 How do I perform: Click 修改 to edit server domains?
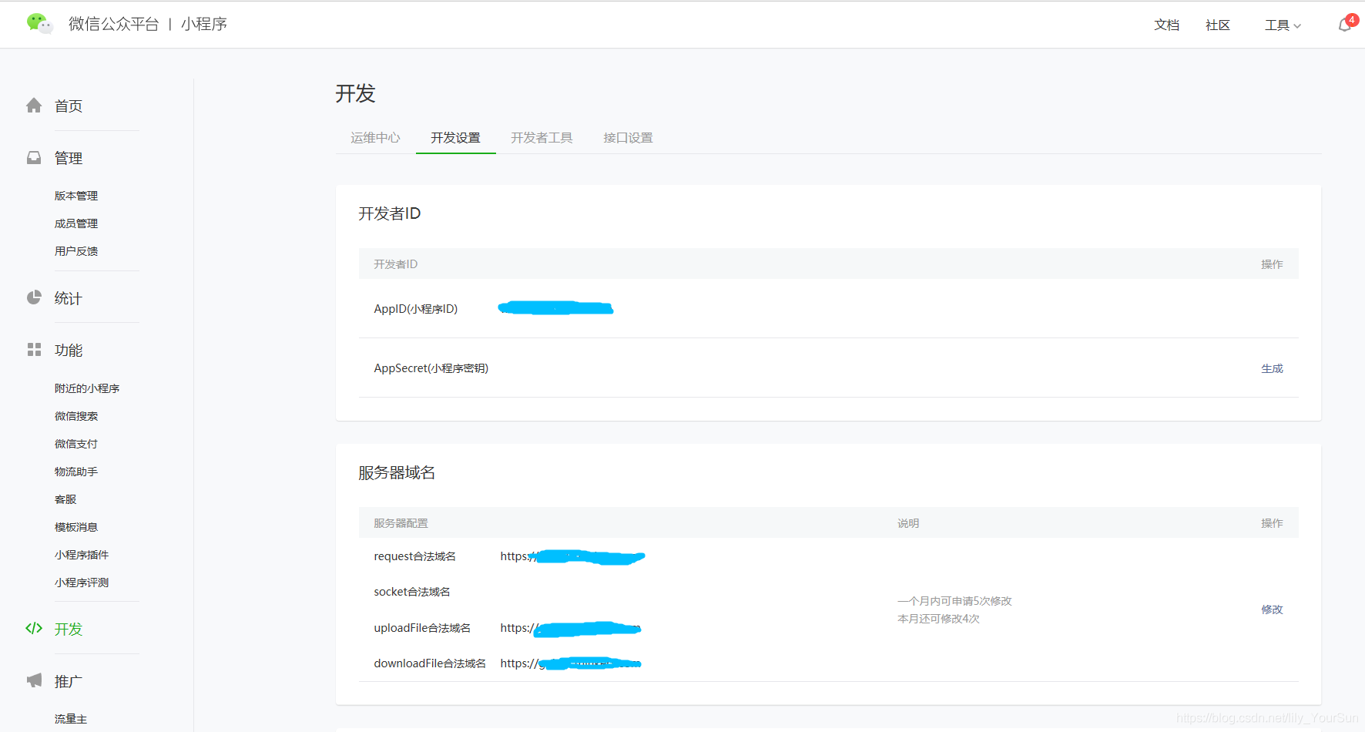pyautogui.click(x=1272, y=609)
